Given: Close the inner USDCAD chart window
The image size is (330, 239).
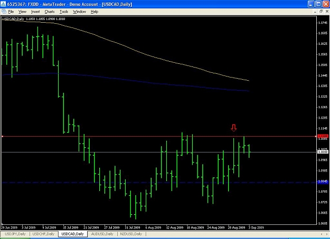Looking at the screenshot, I should pos(327,12).
